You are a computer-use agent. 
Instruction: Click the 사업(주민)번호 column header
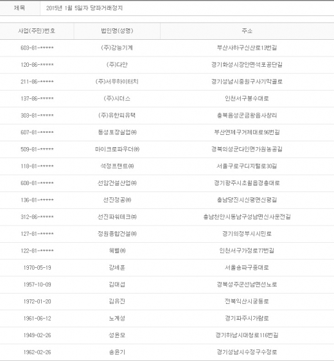pos(37,31)
